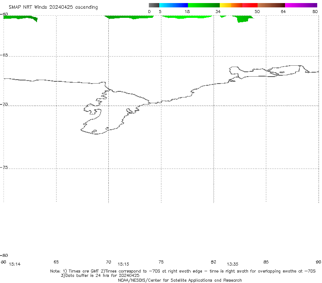Click the color bar scale label 18
The image size is (322, 283).
pyautogui.click(x=187, y=12)
